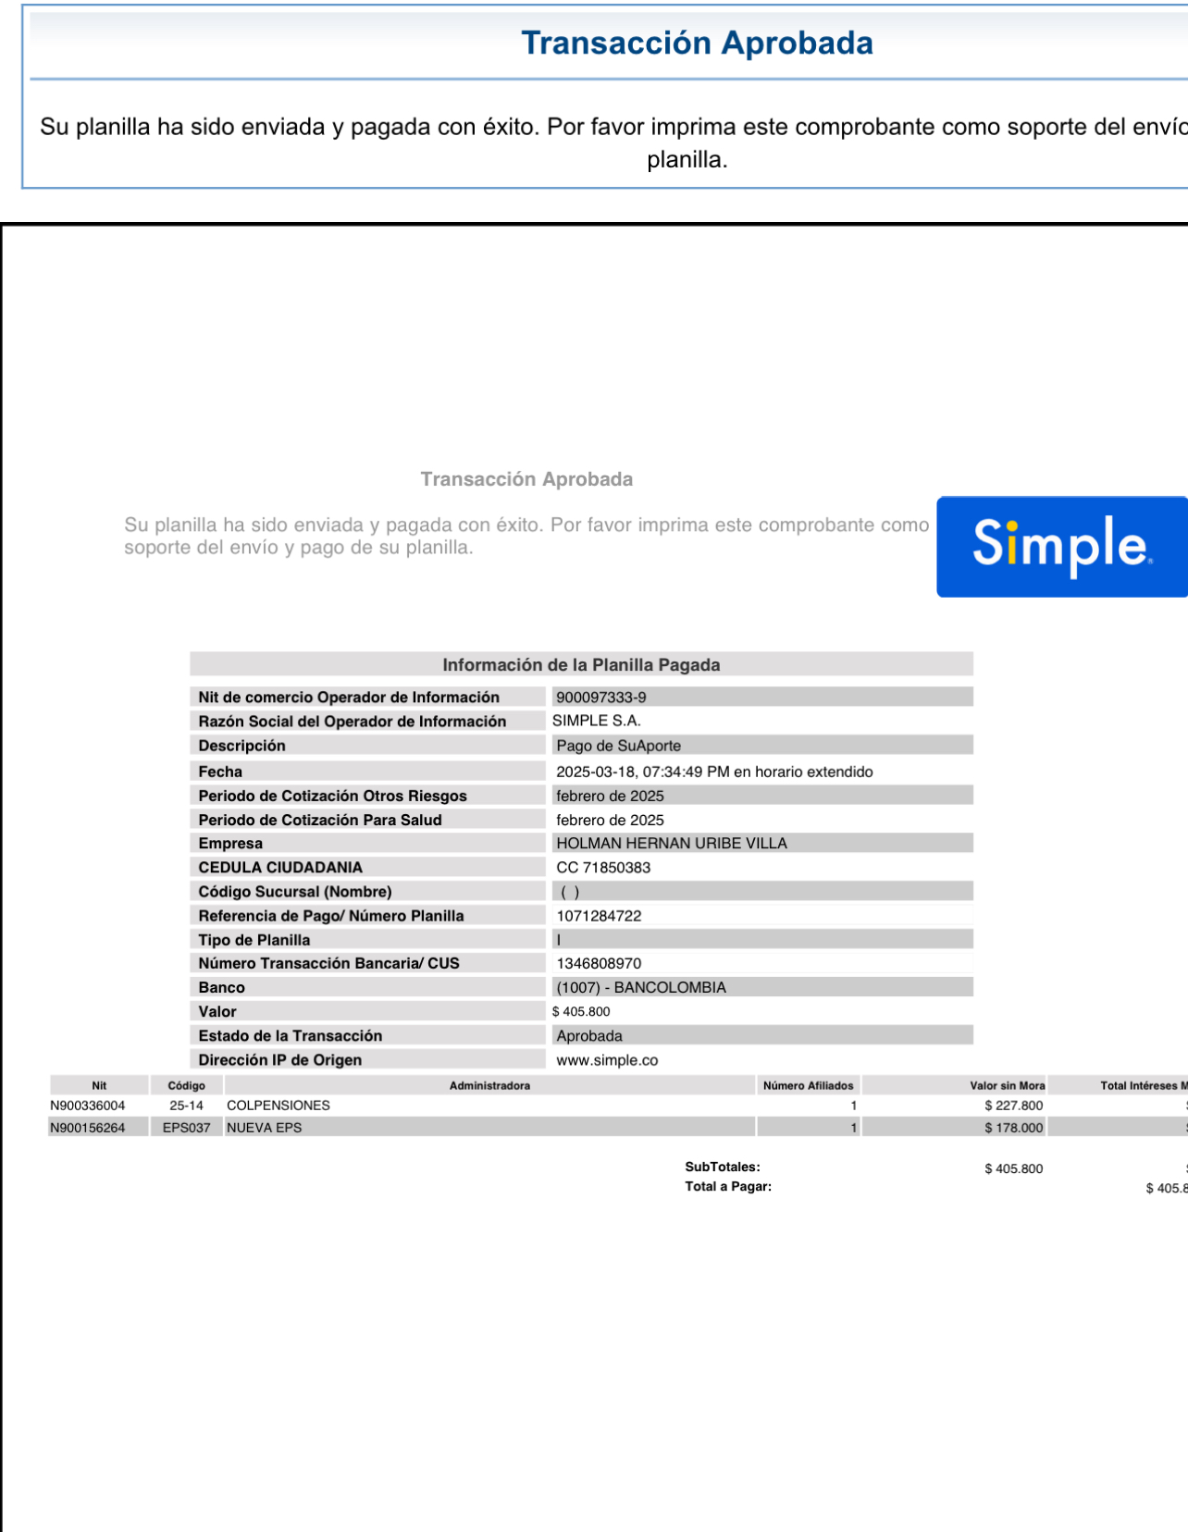The height and width of the screenshot is (1532, 1188).
Task: Click the EPS037 code cell
Action: tap(186, 1128)
